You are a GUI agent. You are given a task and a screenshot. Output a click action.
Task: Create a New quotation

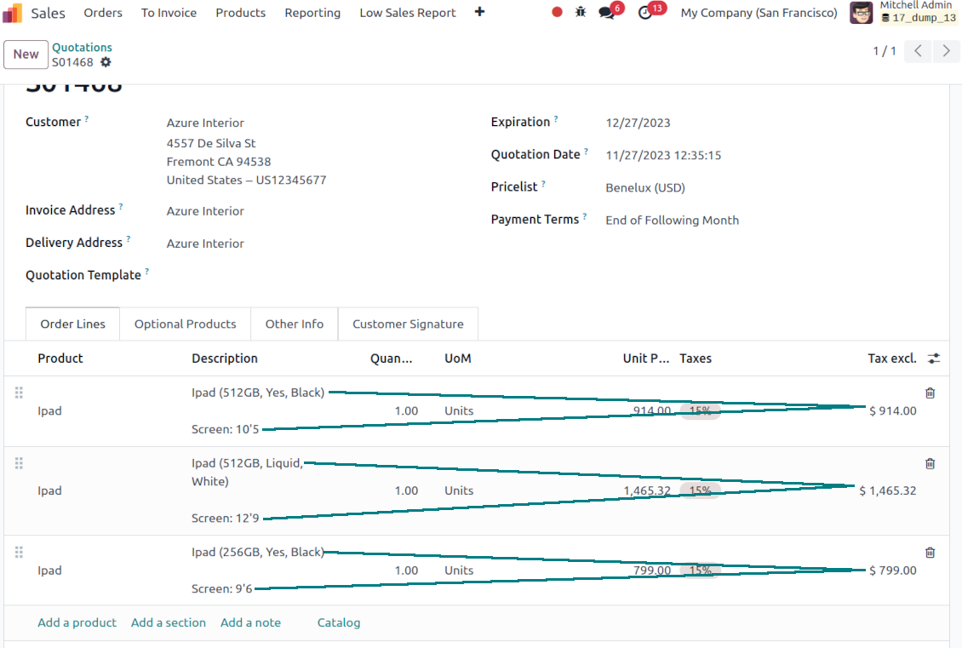26,54
